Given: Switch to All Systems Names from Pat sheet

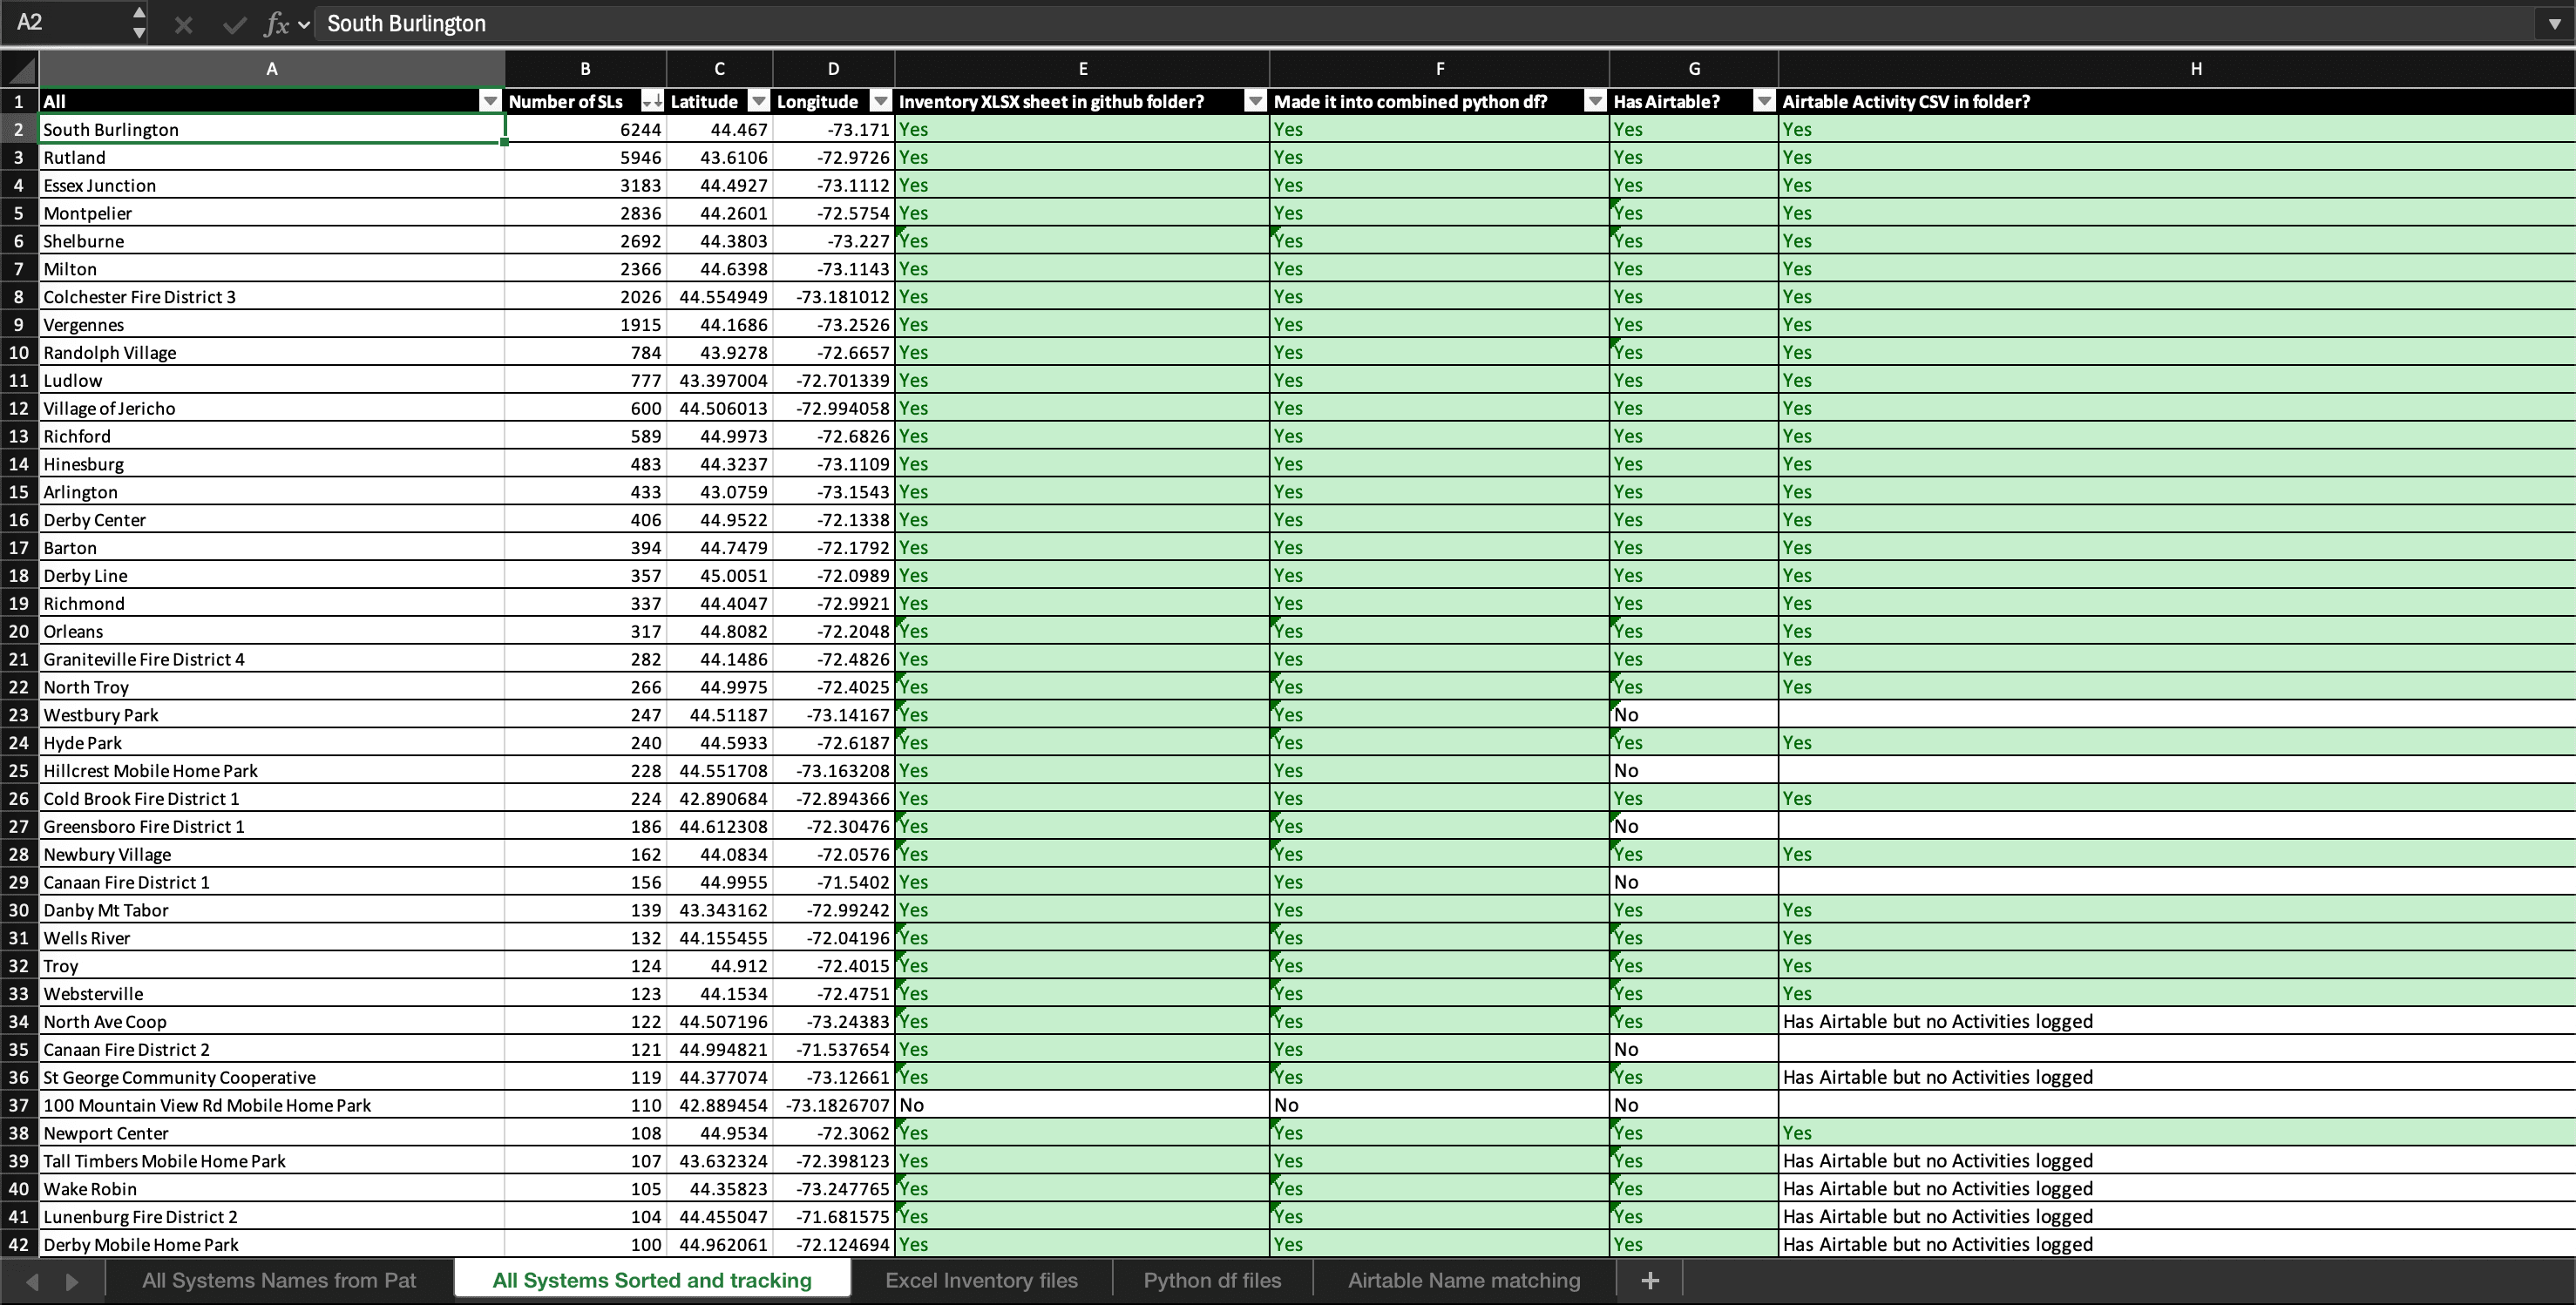Looking at the screenshot, I should (279, 1280).
